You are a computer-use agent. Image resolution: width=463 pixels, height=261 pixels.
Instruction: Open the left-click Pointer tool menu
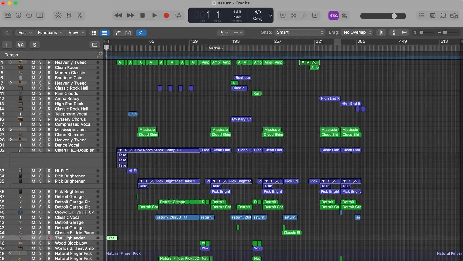(223, 32)
